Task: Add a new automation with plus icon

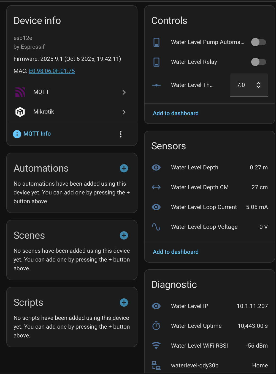Action: click(x=124, y=168)
